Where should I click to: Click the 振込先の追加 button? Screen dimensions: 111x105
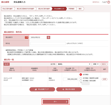click(69, 89)
